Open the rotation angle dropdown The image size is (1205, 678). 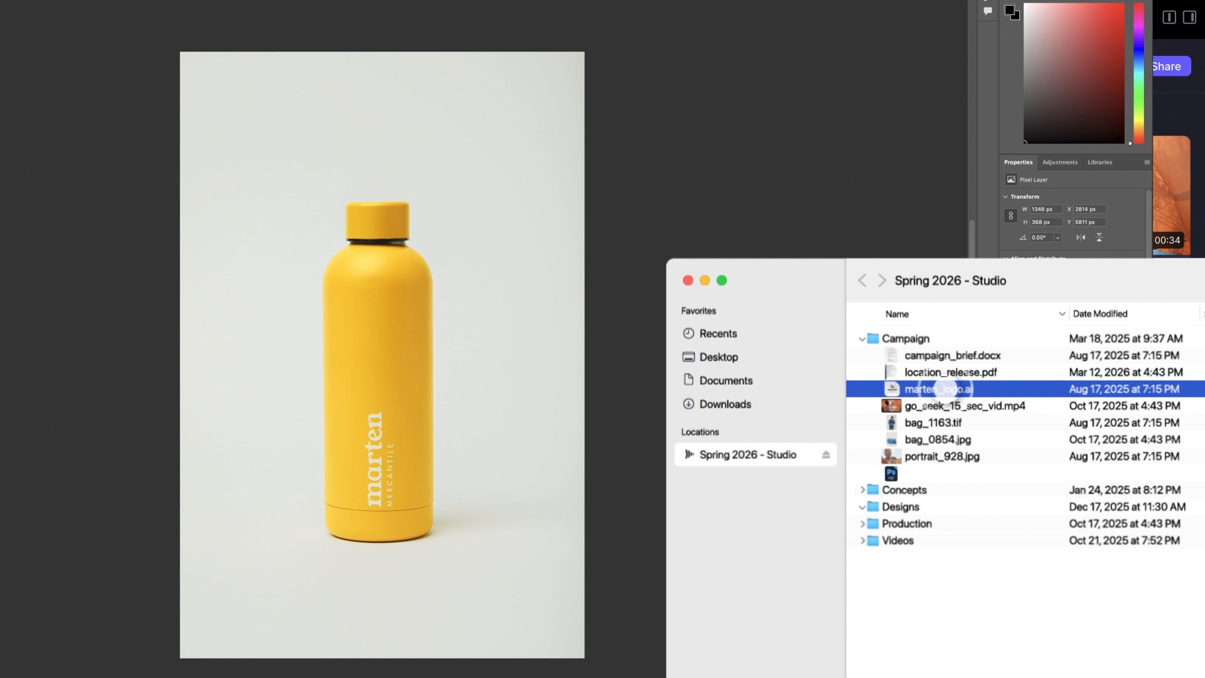[1058, 238]
